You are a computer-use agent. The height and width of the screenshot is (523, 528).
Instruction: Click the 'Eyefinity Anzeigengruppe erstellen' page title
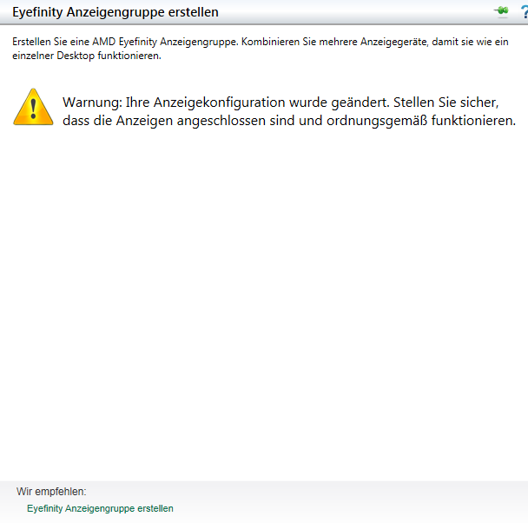[115, 12]
